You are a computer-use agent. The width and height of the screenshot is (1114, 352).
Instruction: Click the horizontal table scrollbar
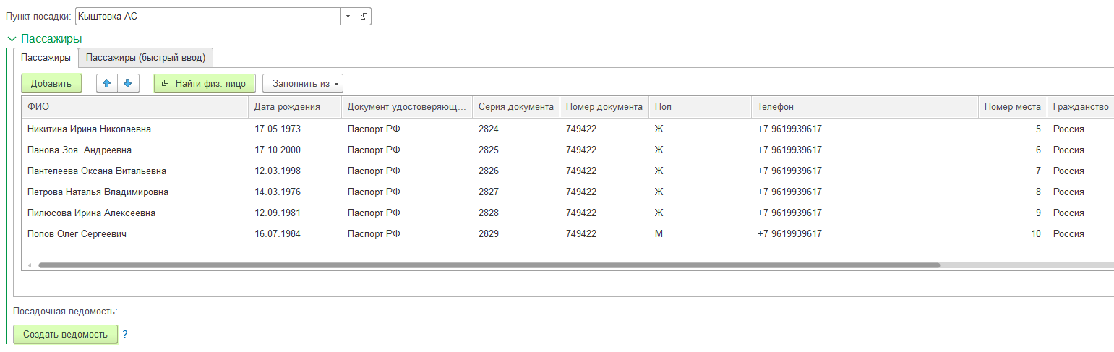489,265
